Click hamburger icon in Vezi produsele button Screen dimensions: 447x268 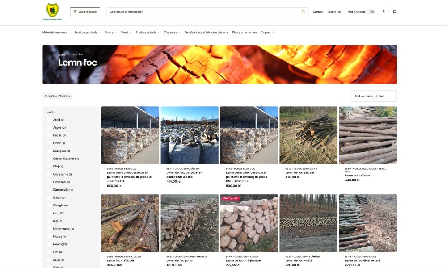[75, 12]
